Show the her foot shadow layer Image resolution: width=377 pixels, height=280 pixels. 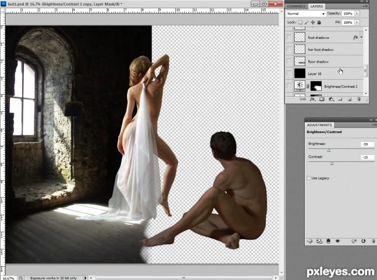tap(289, 49)
